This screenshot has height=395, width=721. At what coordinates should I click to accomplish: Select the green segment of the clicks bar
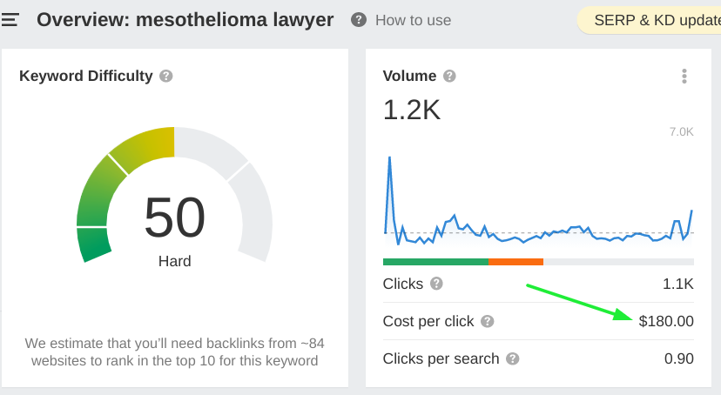tap(435, 261)
